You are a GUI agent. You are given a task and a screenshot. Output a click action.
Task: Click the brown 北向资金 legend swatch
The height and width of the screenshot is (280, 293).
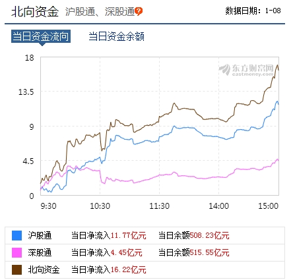tap(16, 269)
